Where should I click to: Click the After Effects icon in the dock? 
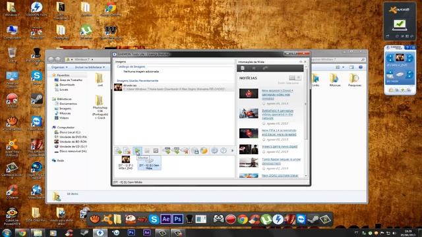166,219
